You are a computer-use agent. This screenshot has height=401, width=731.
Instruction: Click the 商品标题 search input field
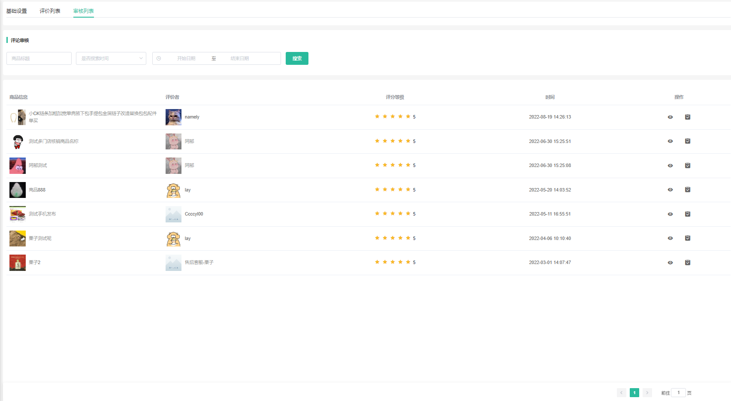39,58
